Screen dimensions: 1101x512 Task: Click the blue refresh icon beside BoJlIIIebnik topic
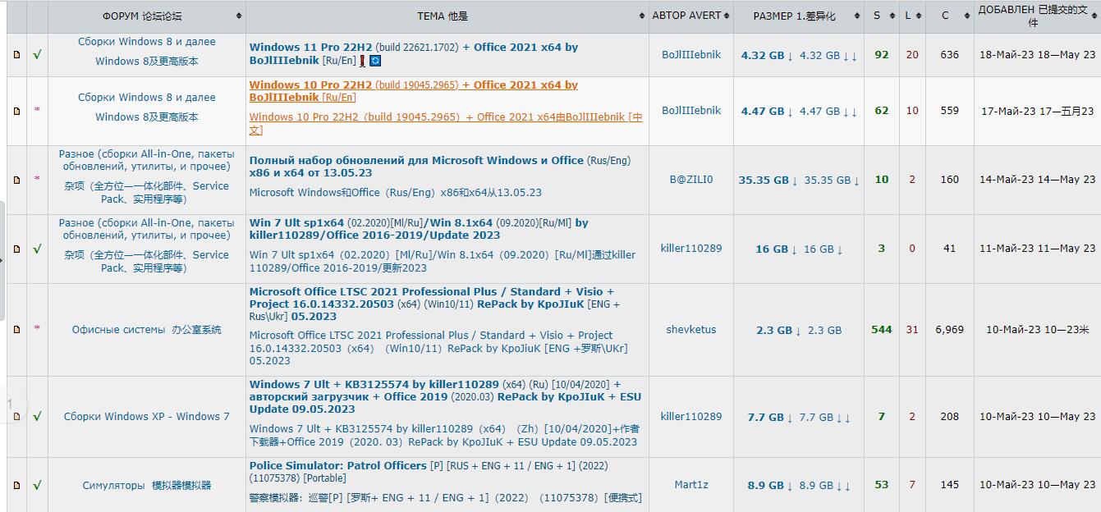[x=374, y=59]
